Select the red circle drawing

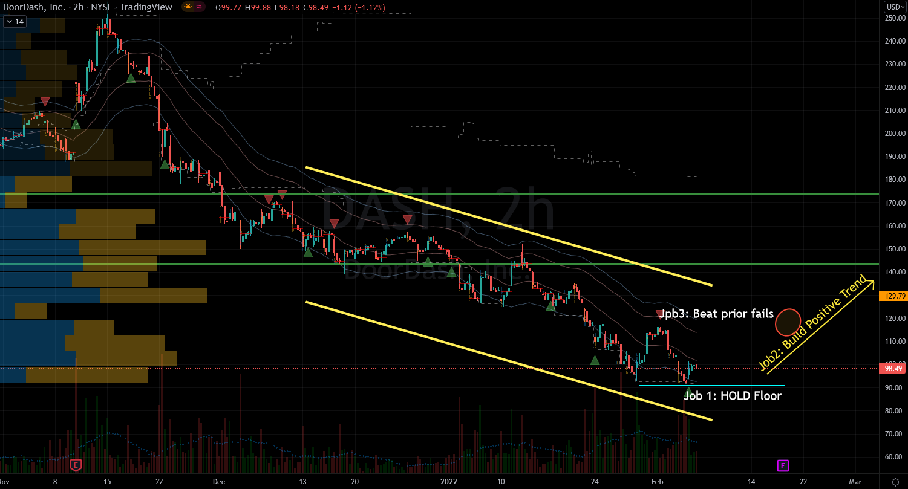788,322
